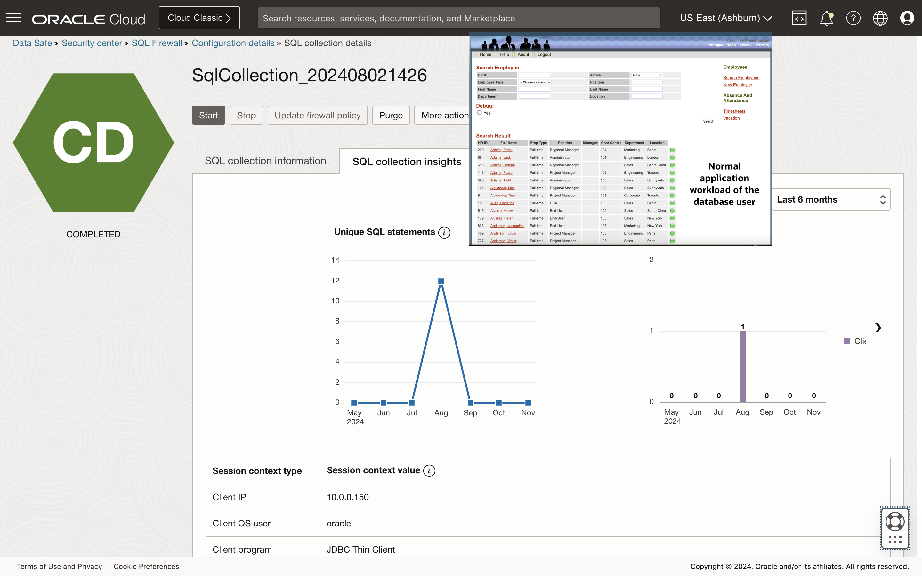
Task: Follow the Security center breadcrumb link
Action: pos(92,43)
